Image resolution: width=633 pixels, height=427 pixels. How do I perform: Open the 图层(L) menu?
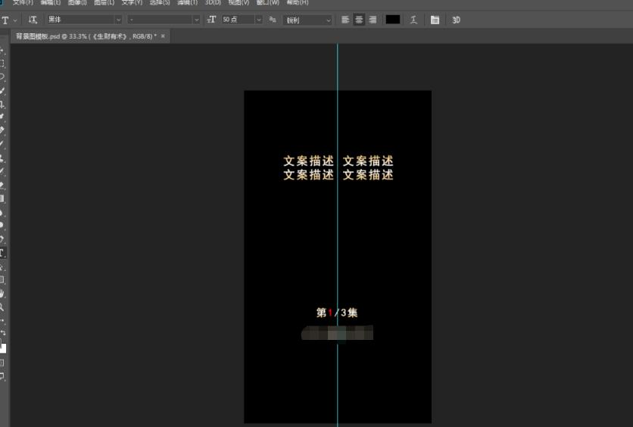pos(104,2)
